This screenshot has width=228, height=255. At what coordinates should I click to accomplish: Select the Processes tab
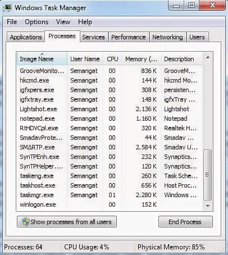click(x=62, y=36)
